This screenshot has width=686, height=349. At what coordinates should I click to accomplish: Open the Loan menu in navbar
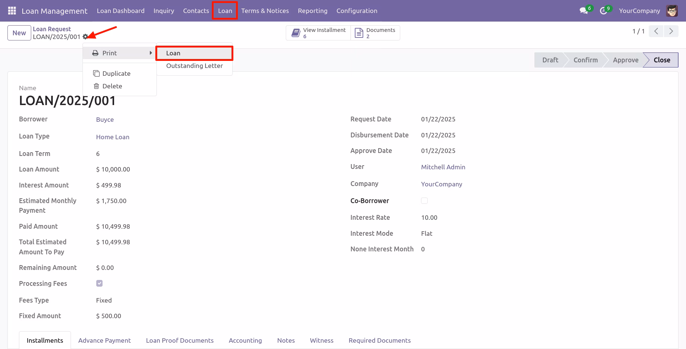point(225,11)
